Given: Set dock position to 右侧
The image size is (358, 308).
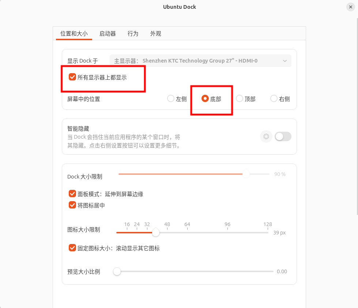Looking at the screenshot, I should point(274,98).
